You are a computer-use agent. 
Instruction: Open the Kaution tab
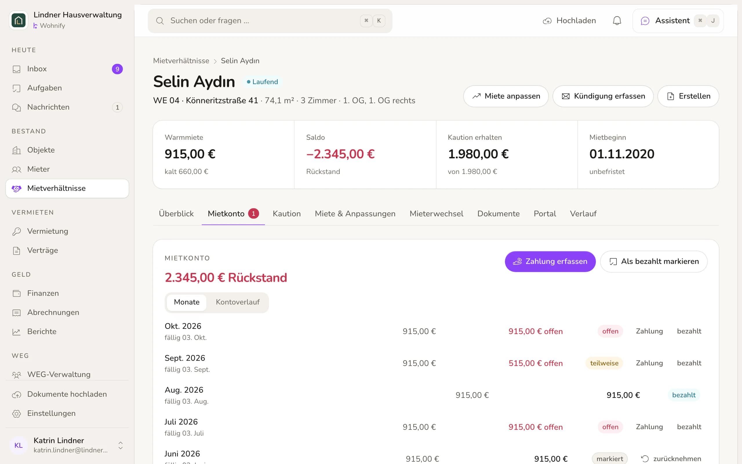(x=287, y=214)
